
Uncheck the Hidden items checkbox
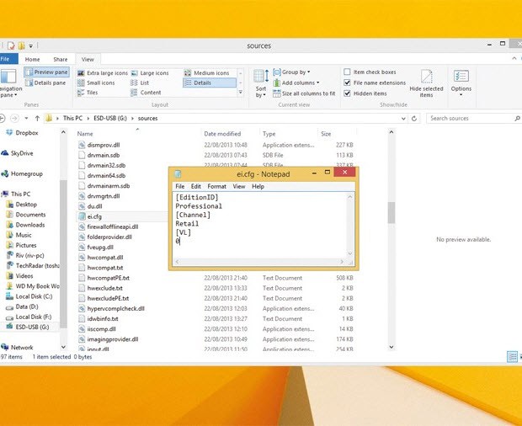point(348,93)
